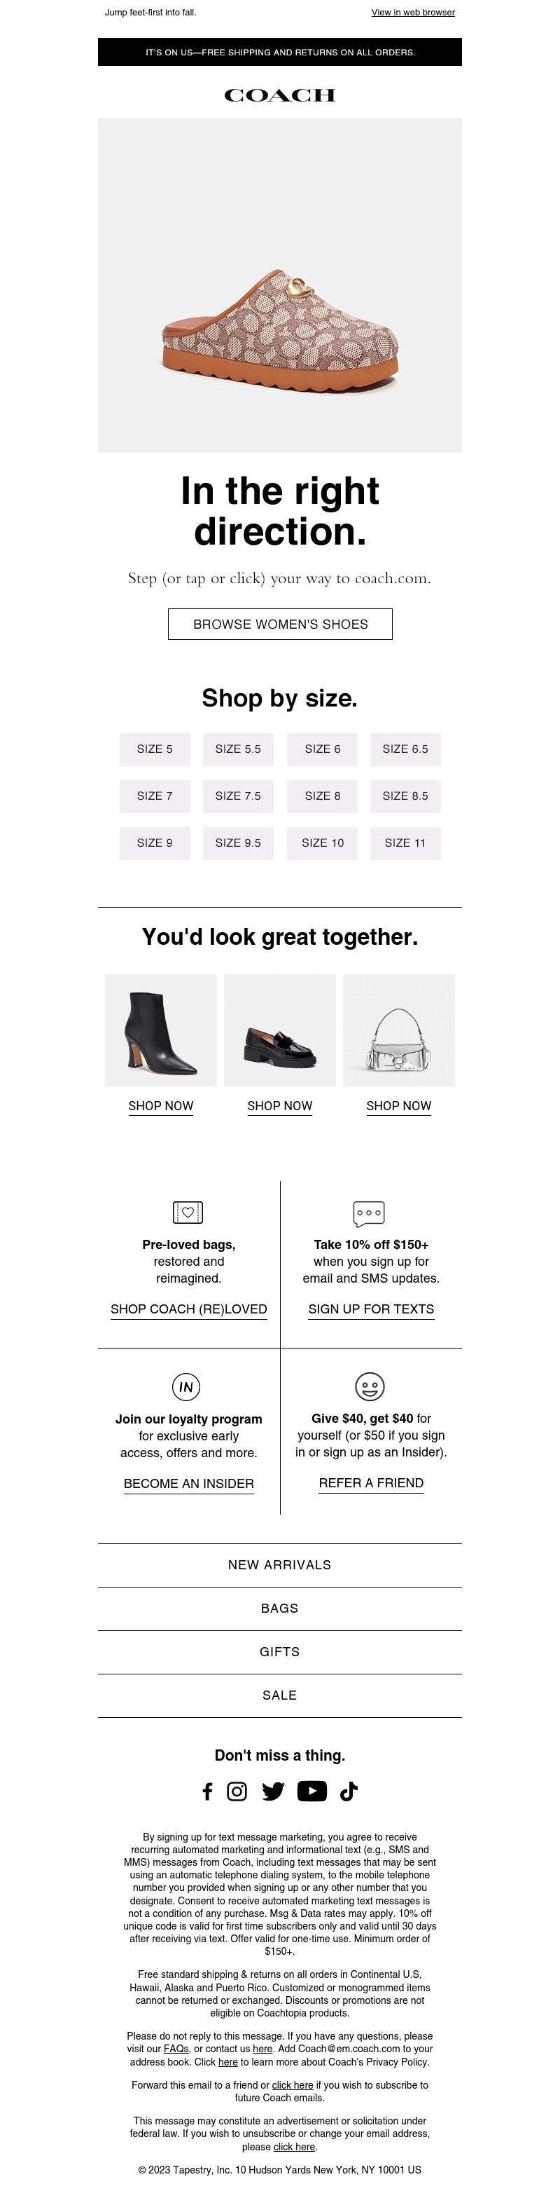Open the Instagram icon link
Viewport: 560px width, 2198px height.
(x=237, y=1791)
